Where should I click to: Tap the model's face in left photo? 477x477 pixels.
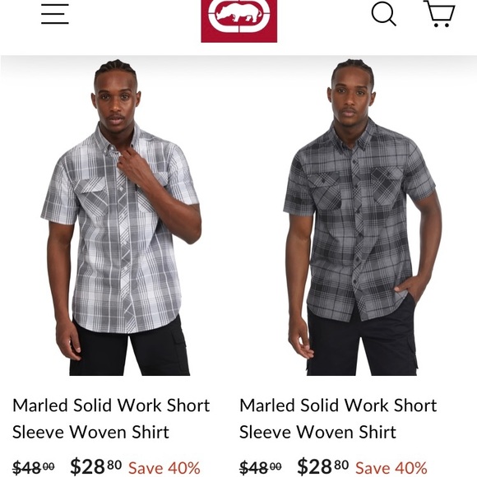pos(117,102)
